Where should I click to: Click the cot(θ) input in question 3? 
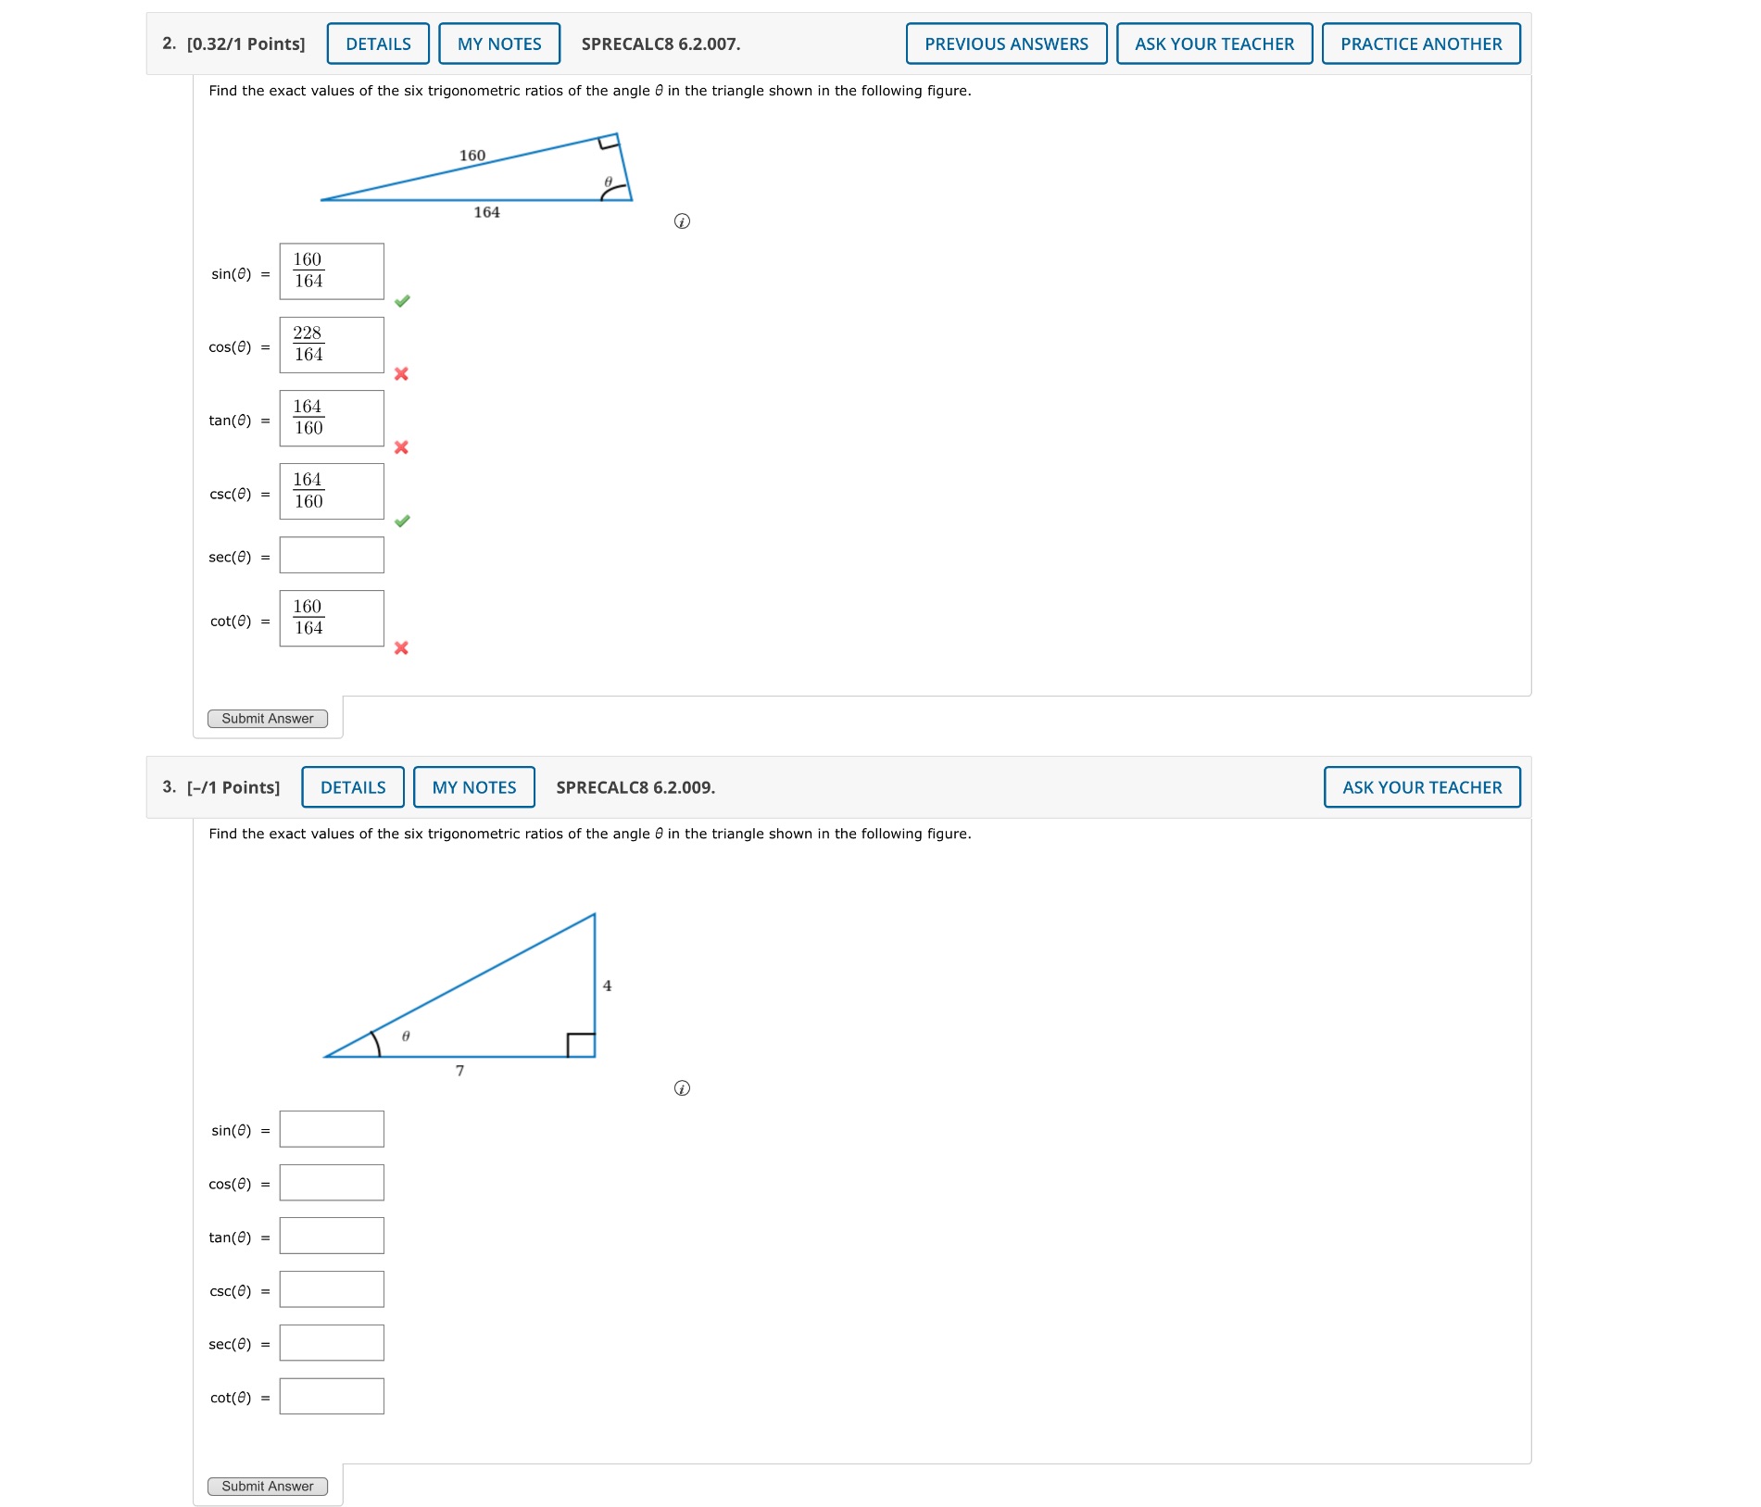(332, 1397)
